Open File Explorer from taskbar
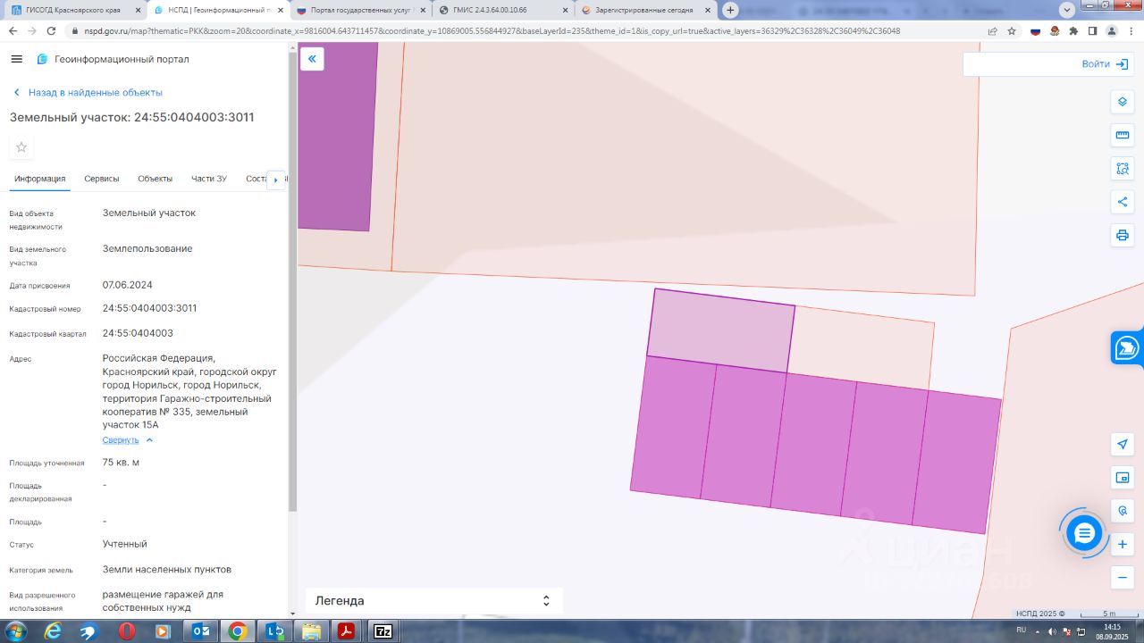 pyautogui.click(x=310, y=631)
